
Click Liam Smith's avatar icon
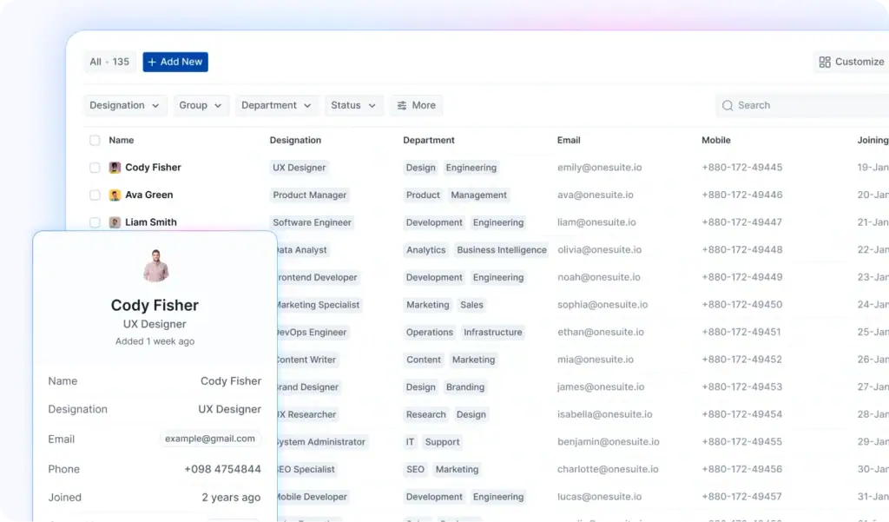115,222
